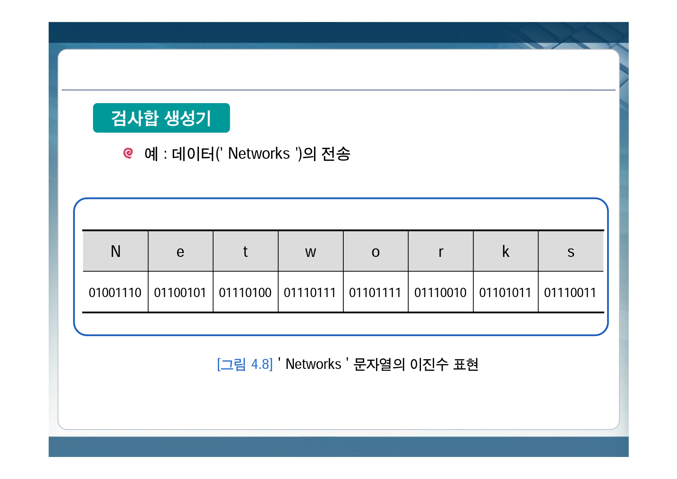Click the text '예 : 데이터(' Networks ')의 전송'
Viewport: 677px width, 479px height.
click(x=247, y=154)
